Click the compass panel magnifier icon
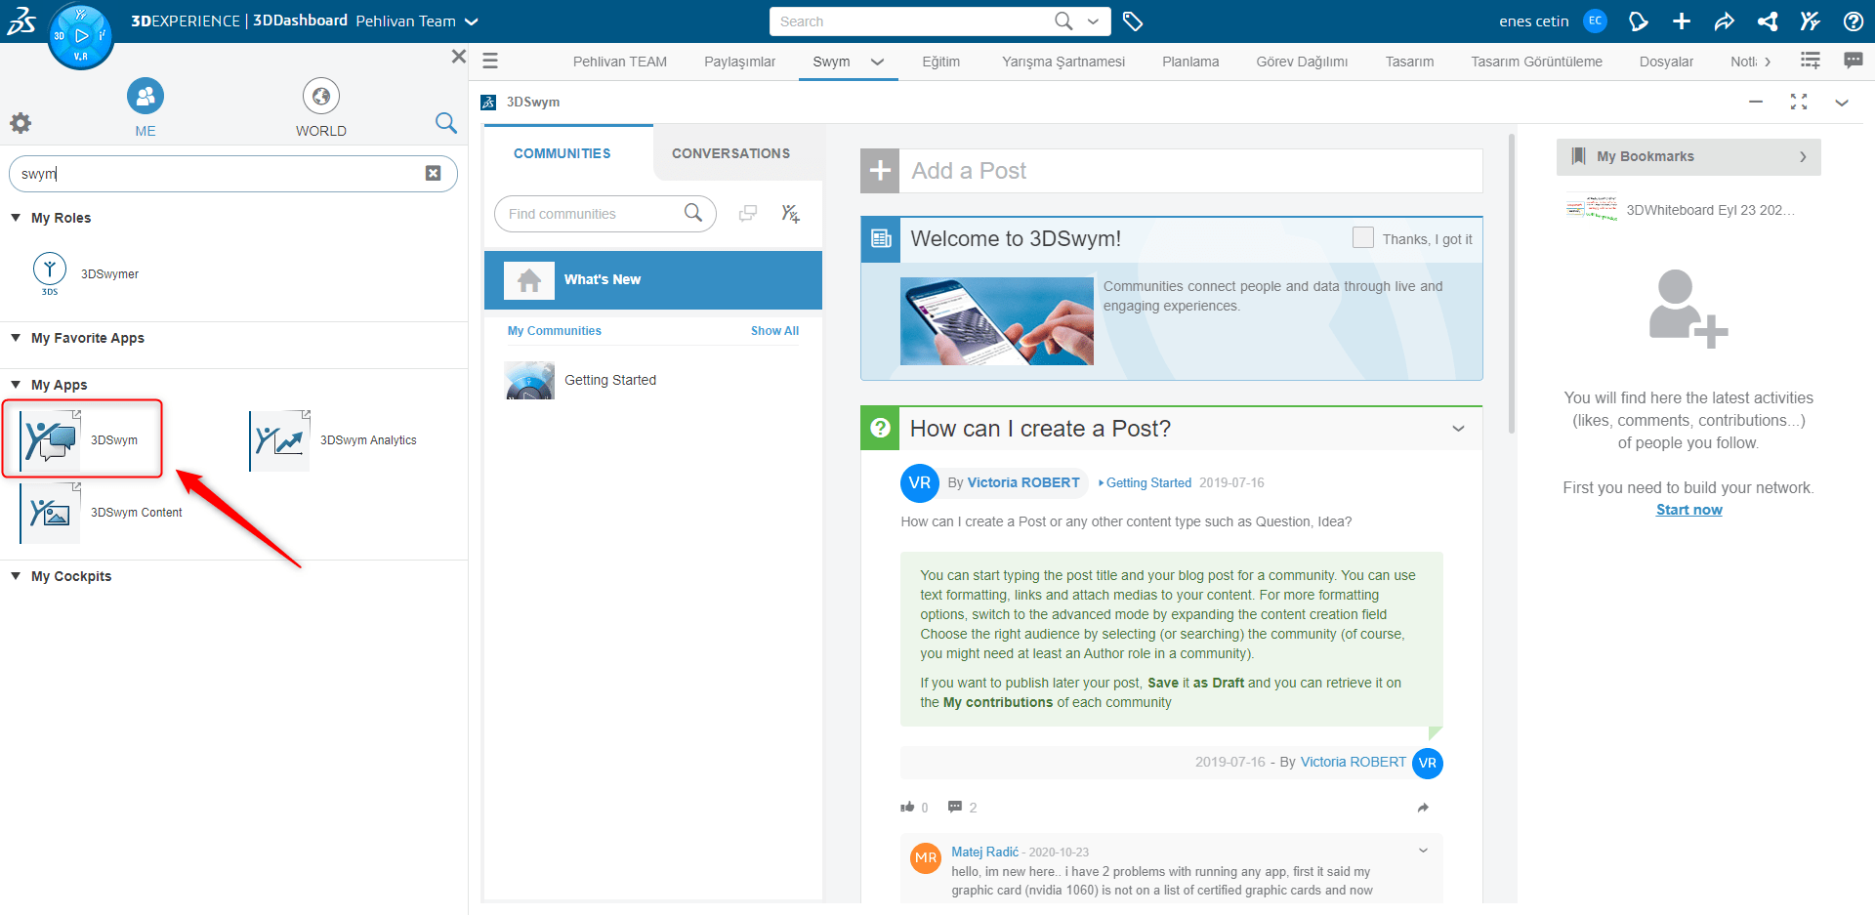The height and width of the screenshot is (915, 1875). point(446,122)
